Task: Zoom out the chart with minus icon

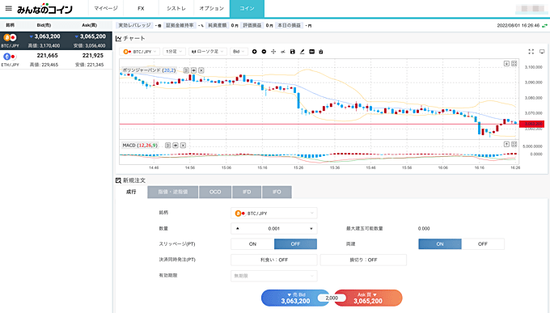Action: coord(264,52)
